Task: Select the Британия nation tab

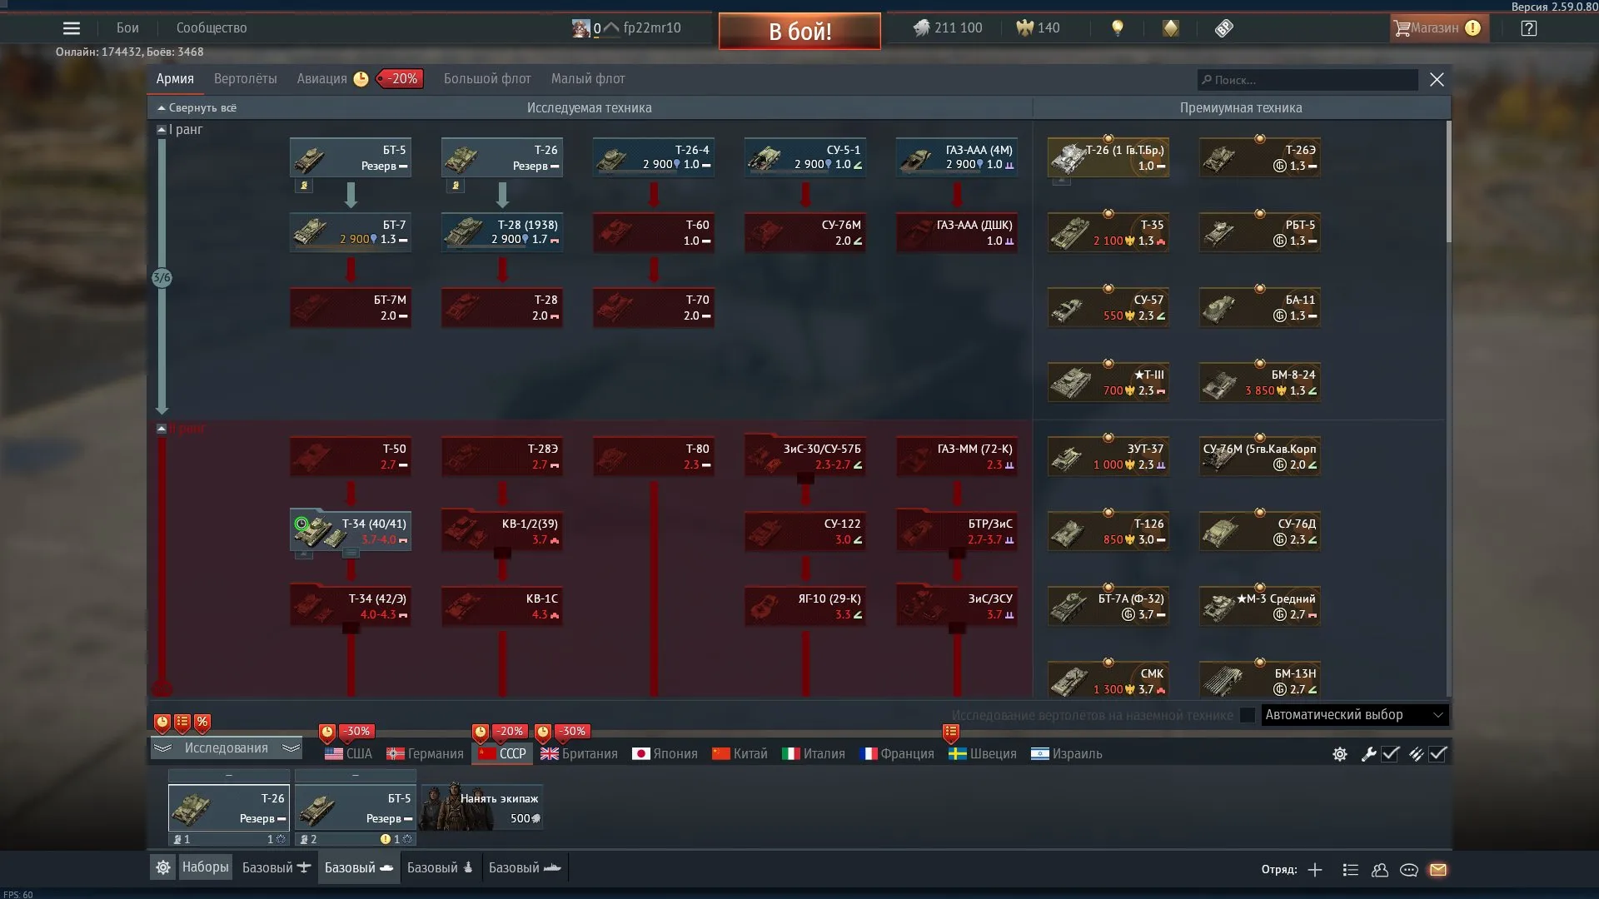Action: point(579,754)
